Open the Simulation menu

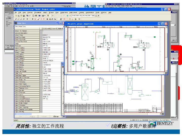(x=38, y=13)
